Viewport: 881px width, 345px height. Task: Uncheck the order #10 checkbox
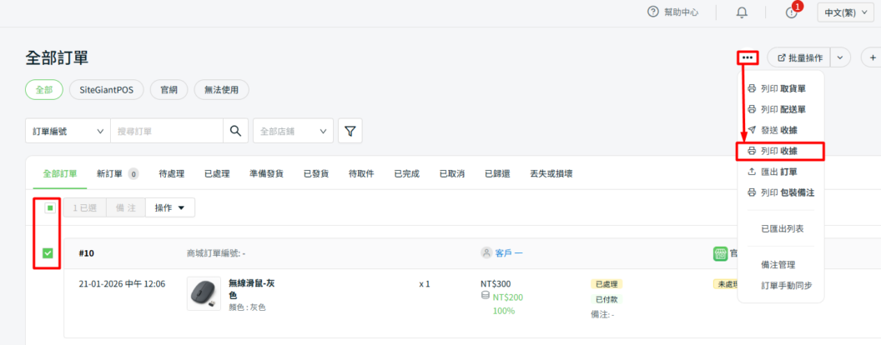[x=48, y=253]
